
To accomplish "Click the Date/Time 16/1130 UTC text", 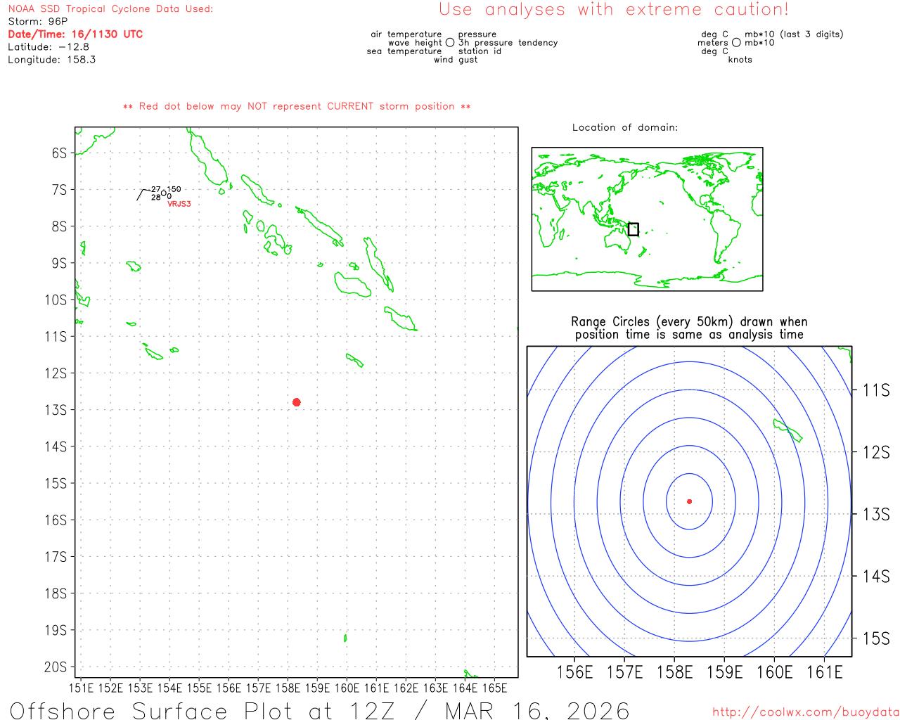I will 75,34.
